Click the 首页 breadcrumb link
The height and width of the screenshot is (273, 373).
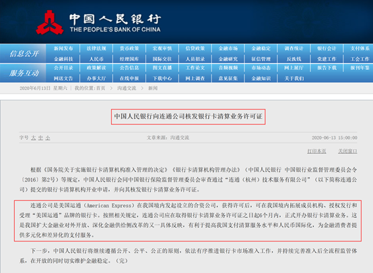click(100, 88)
